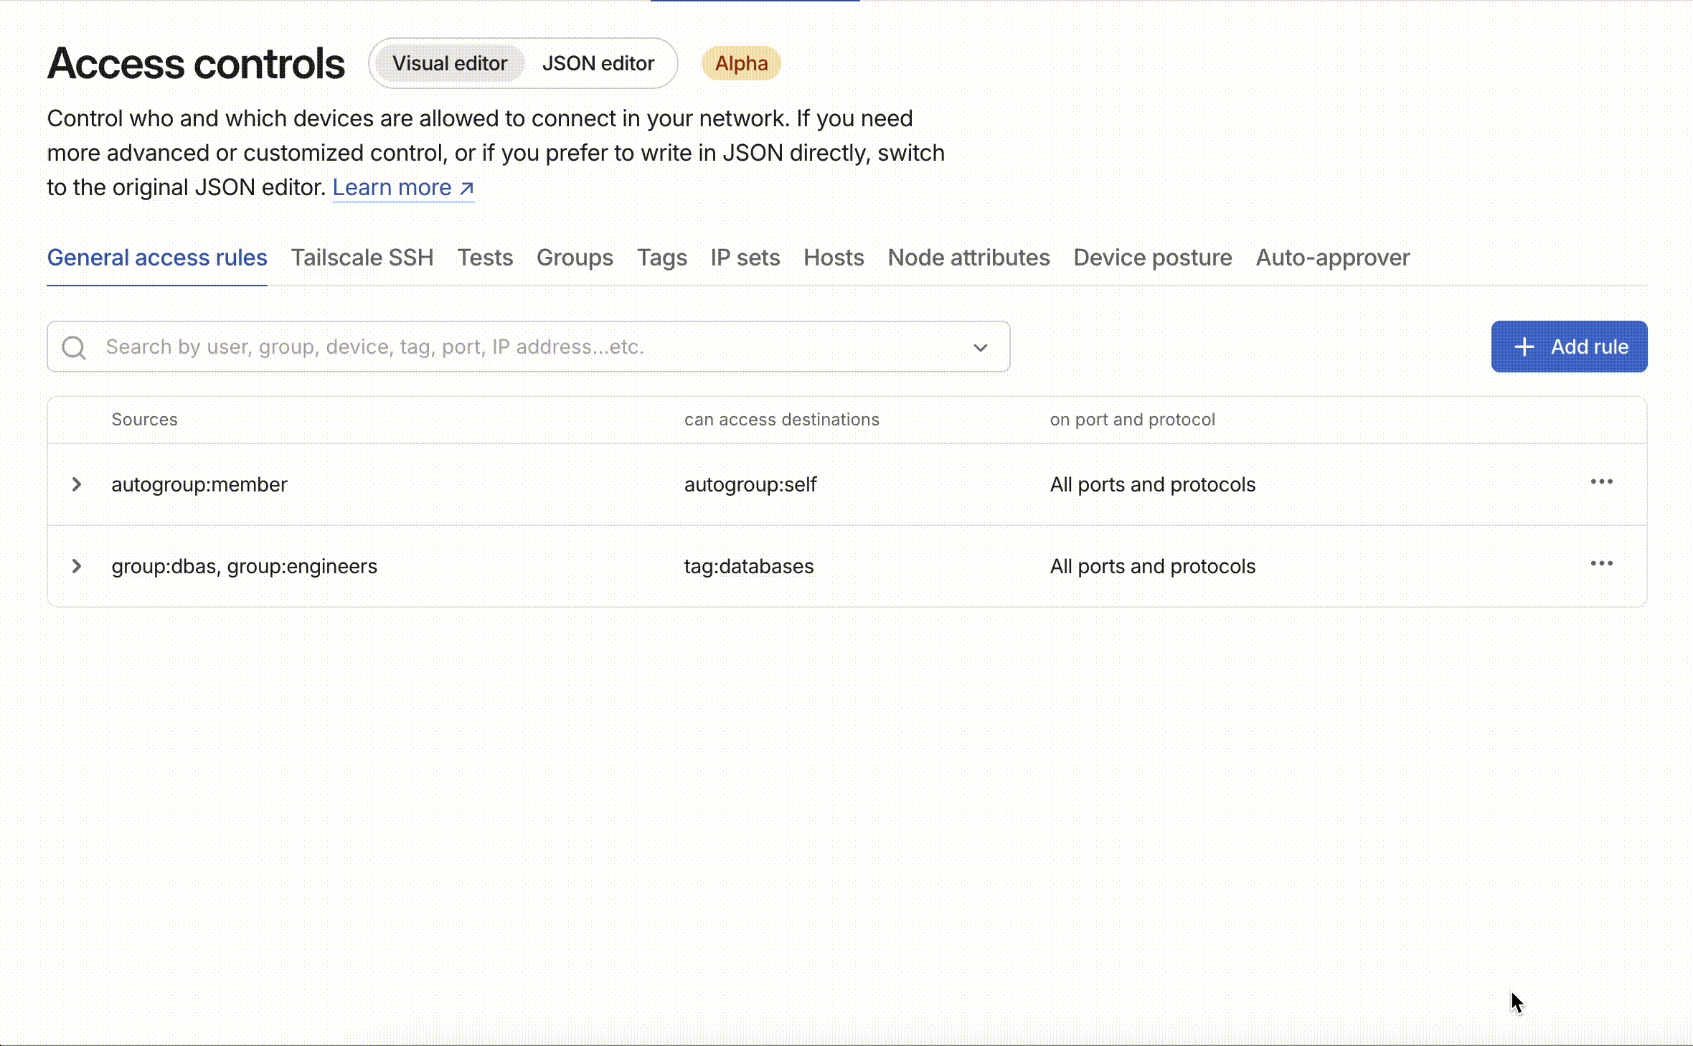Click All ports and protocols for autogroup:self

pos(1153,484)
